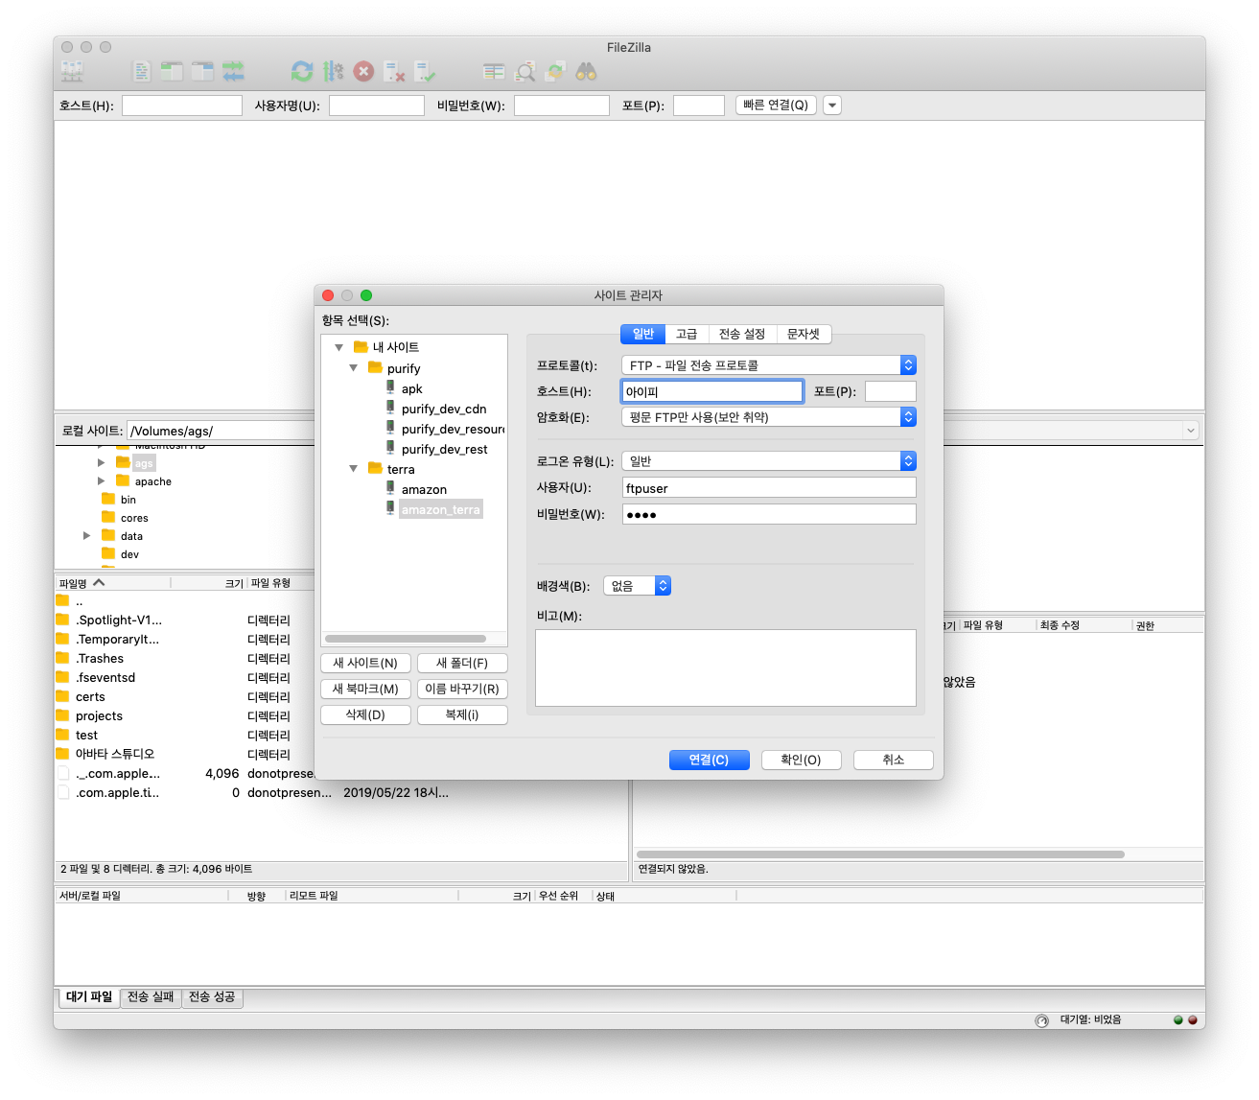This screenshot has height=1100, width=1259.
Task: Click the 사용자(U) field containing ftpuser
Action: click(x=769, y=488)
